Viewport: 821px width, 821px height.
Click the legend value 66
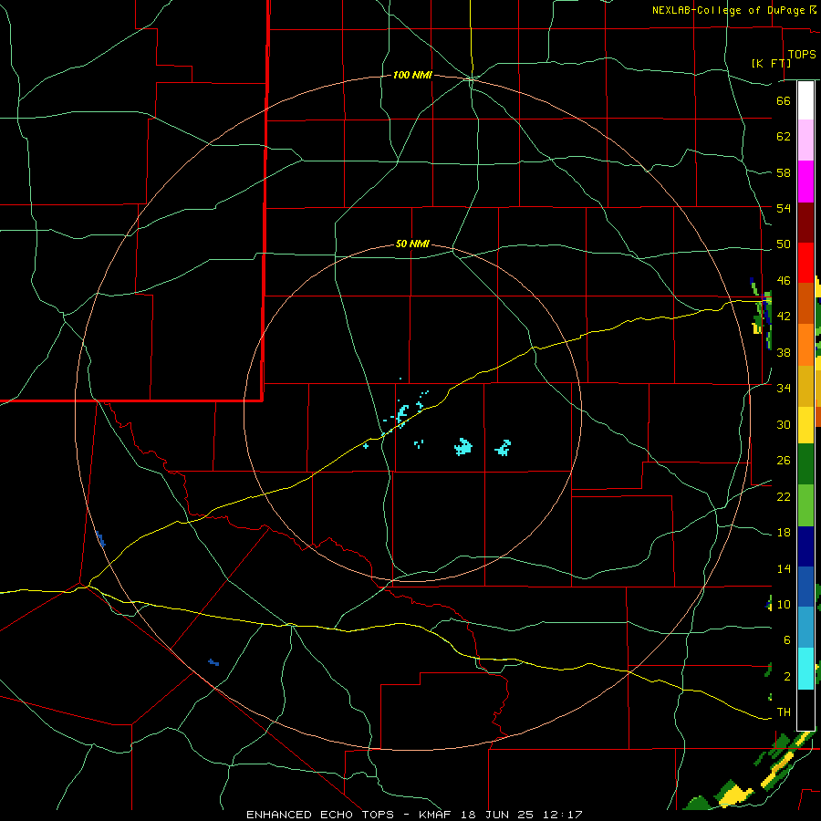click(x=784, y=100)
